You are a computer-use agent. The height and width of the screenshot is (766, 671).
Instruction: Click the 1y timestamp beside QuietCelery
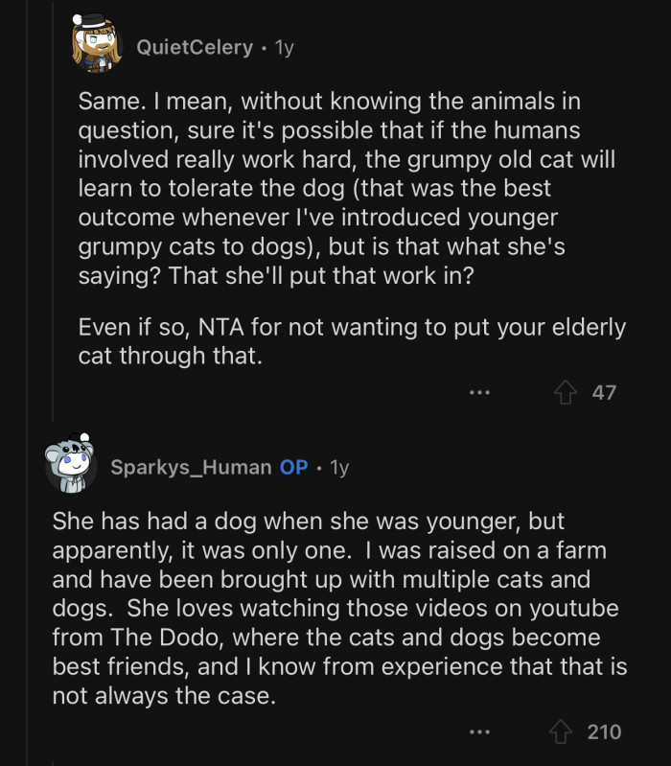tap(285, 47)
